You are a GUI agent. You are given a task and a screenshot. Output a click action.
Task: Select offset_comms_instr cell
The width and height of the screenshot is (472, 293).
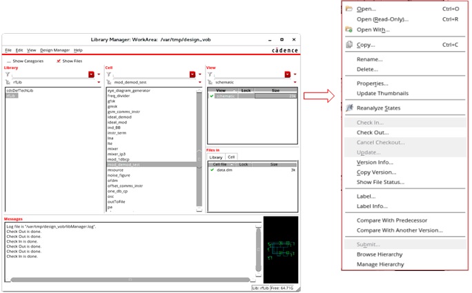click(x=125, y=186)
